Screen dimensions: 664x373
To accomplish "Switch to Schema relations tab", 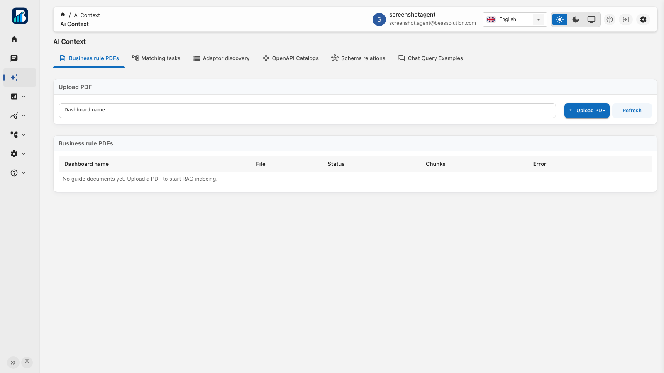I will (x=358, y=58).
